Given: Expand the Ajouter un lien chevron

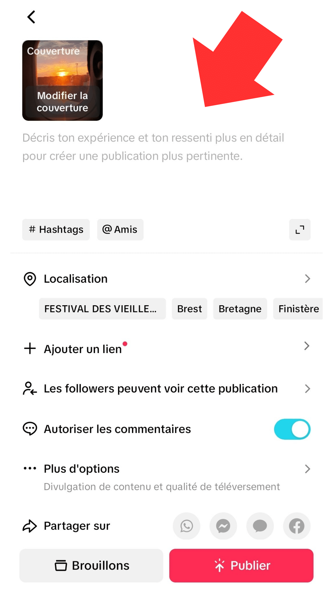Looking at the screenshot, I should 306,346.
